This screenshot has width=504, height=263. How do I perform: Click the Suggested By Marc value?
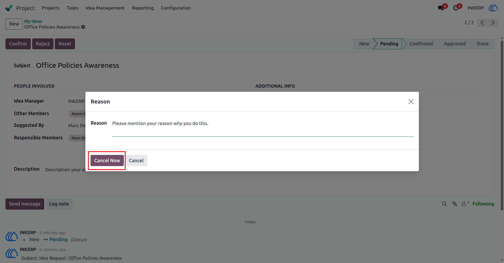tap(77, 126)
